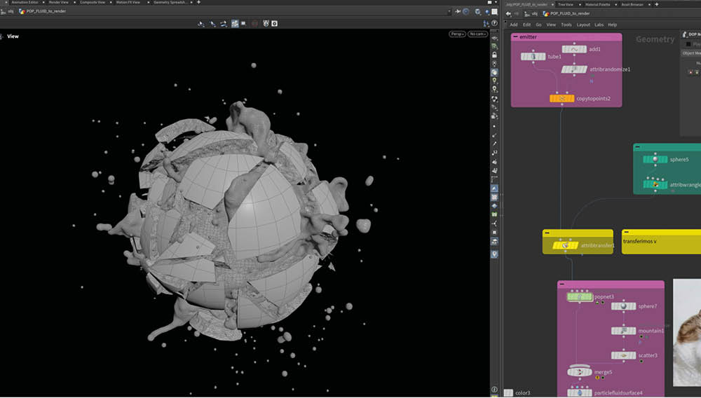Select the mountain1 node
Image resolution: width=701 pixels, height=398 pixels.
pyautogui.click(x=623, y=331)
